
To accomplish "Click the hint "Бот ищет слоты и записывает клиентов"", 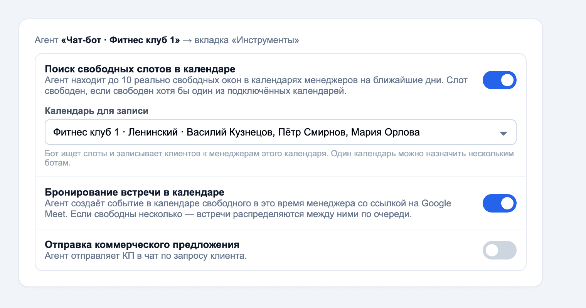I will tap(280, 158).
